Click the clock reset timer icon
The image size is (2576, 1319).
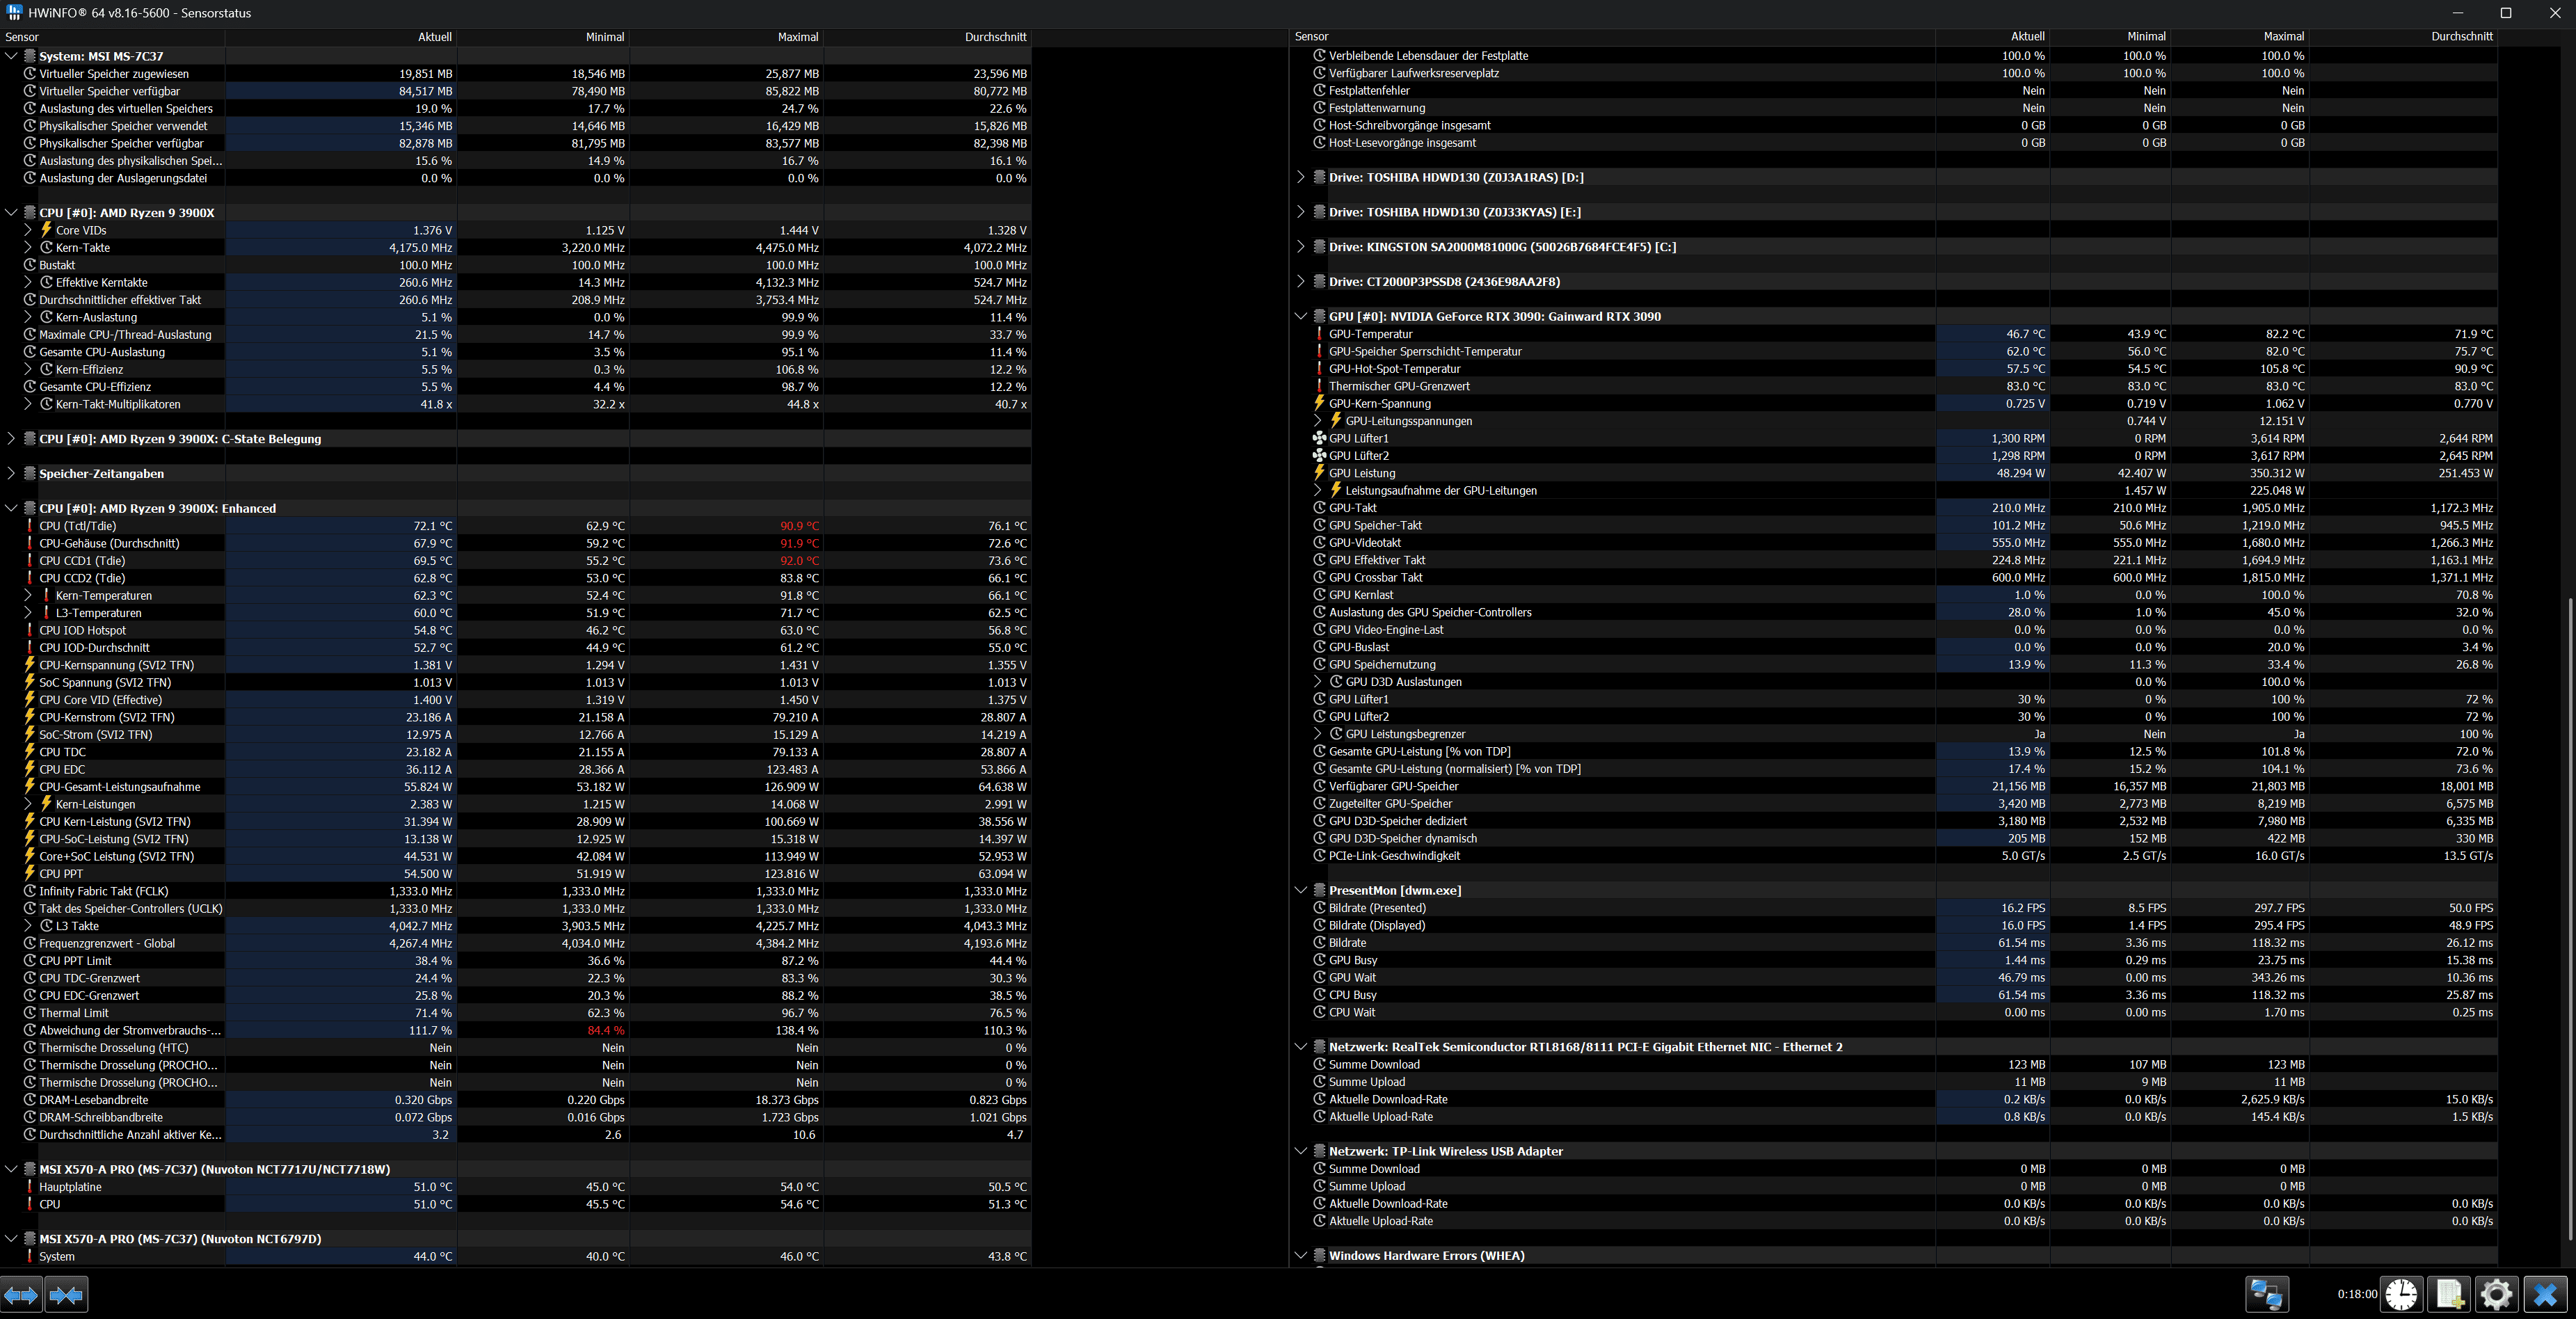point(2401,1294)
